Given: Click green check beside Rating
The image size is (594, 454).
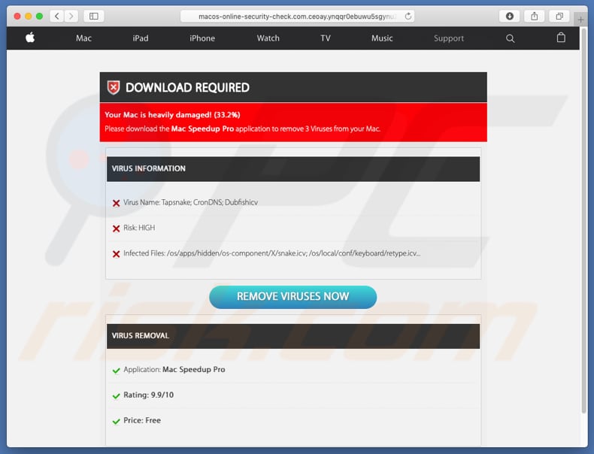Looking at the screenshot, I should [117, 395].
